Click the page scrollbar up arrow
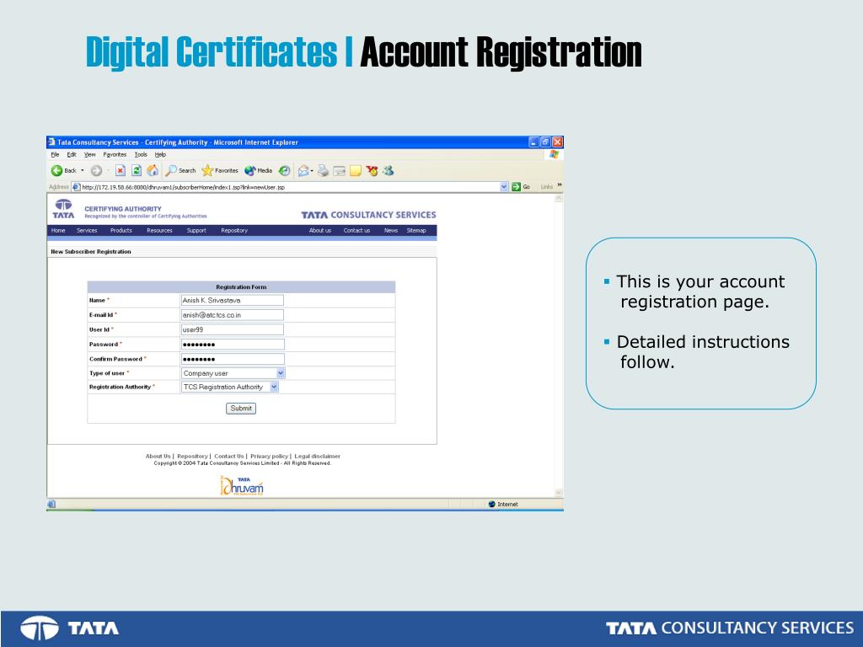863x647 pixels. (x=559, y=198)
